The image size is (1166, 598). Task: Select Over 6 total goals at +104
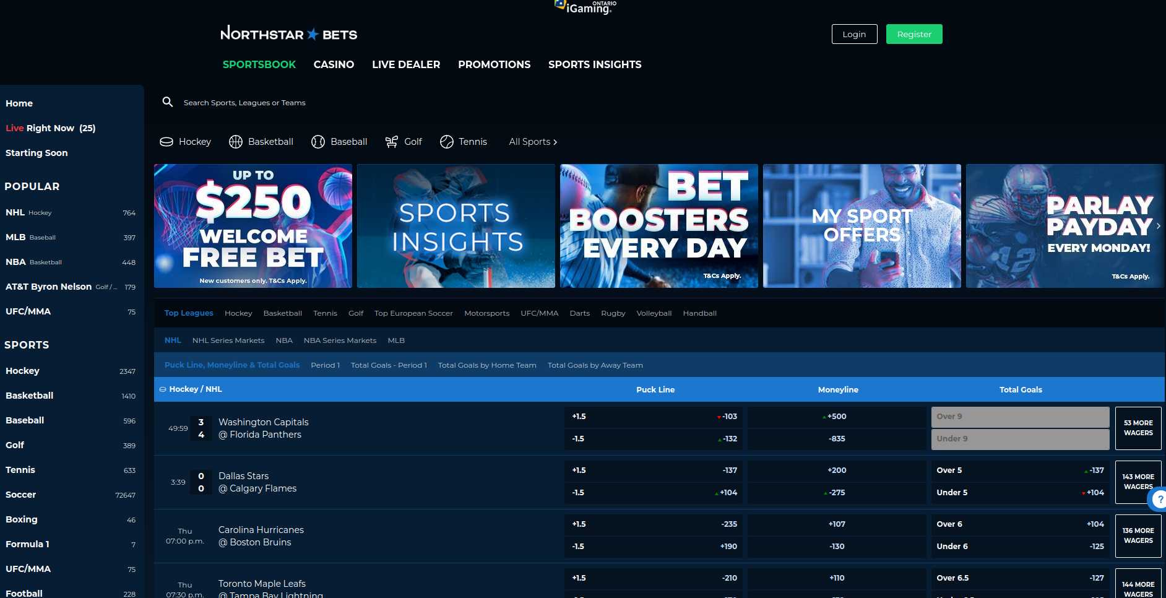(1019, 524)
